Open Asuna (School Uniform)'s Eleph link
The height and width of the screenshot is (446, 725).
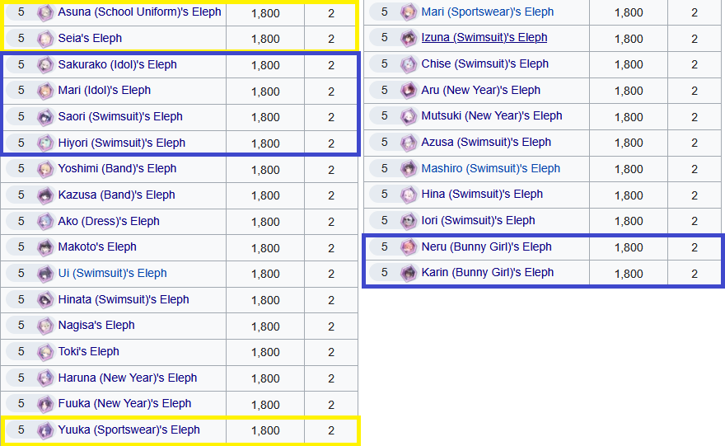pyautogui.click(x=139, y=12)
